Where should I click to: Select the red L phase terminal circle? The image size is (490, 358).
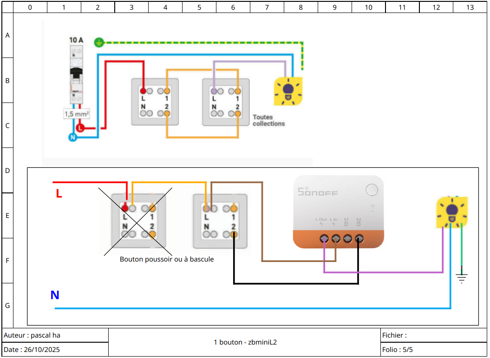point(80,128)
